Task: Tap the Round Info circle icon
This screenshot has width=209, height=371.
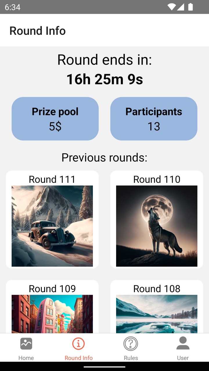Action: pyautogui.click(x=78, y=344)
